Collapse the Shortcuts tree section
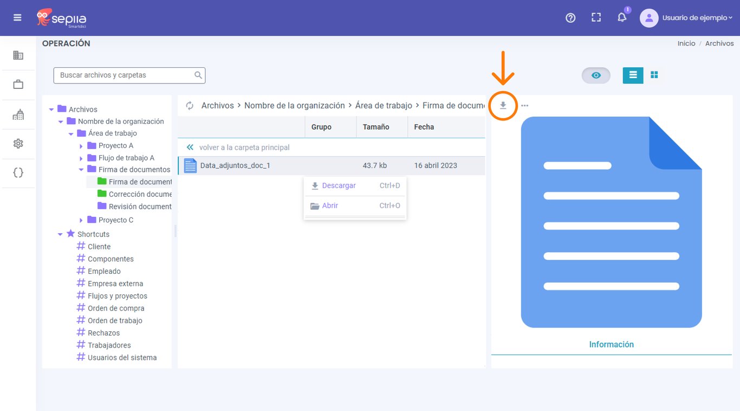Image resolution: width=740 pixels, height=411 pixels. coord(60,235)
